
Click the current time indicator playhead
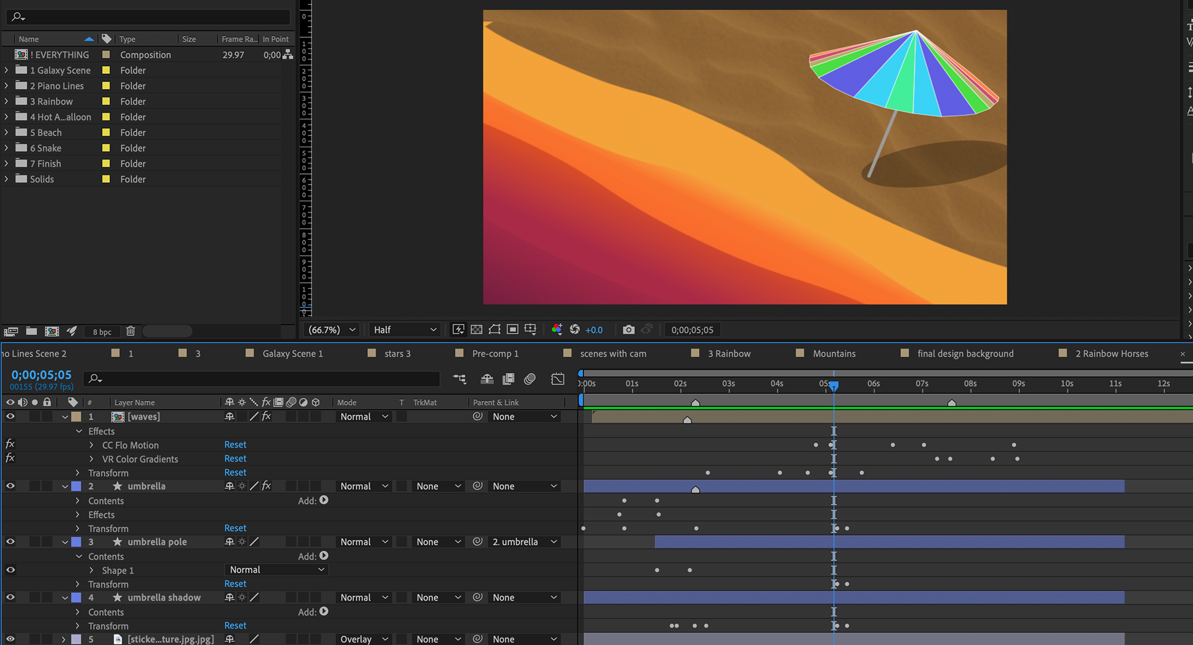pyautogui.click(x=834, y=386)
